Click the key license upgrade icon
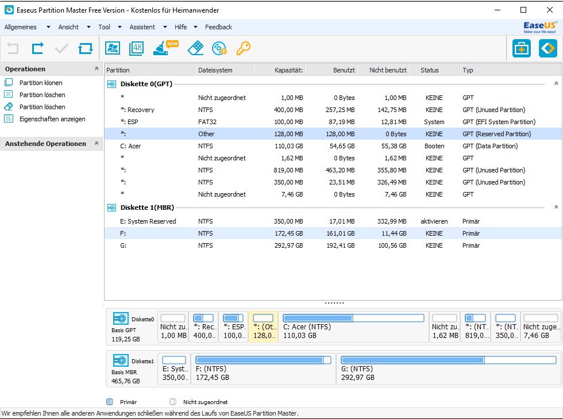Image resolution: width=563 pixels, height=419 pixels. pos(244,48)
